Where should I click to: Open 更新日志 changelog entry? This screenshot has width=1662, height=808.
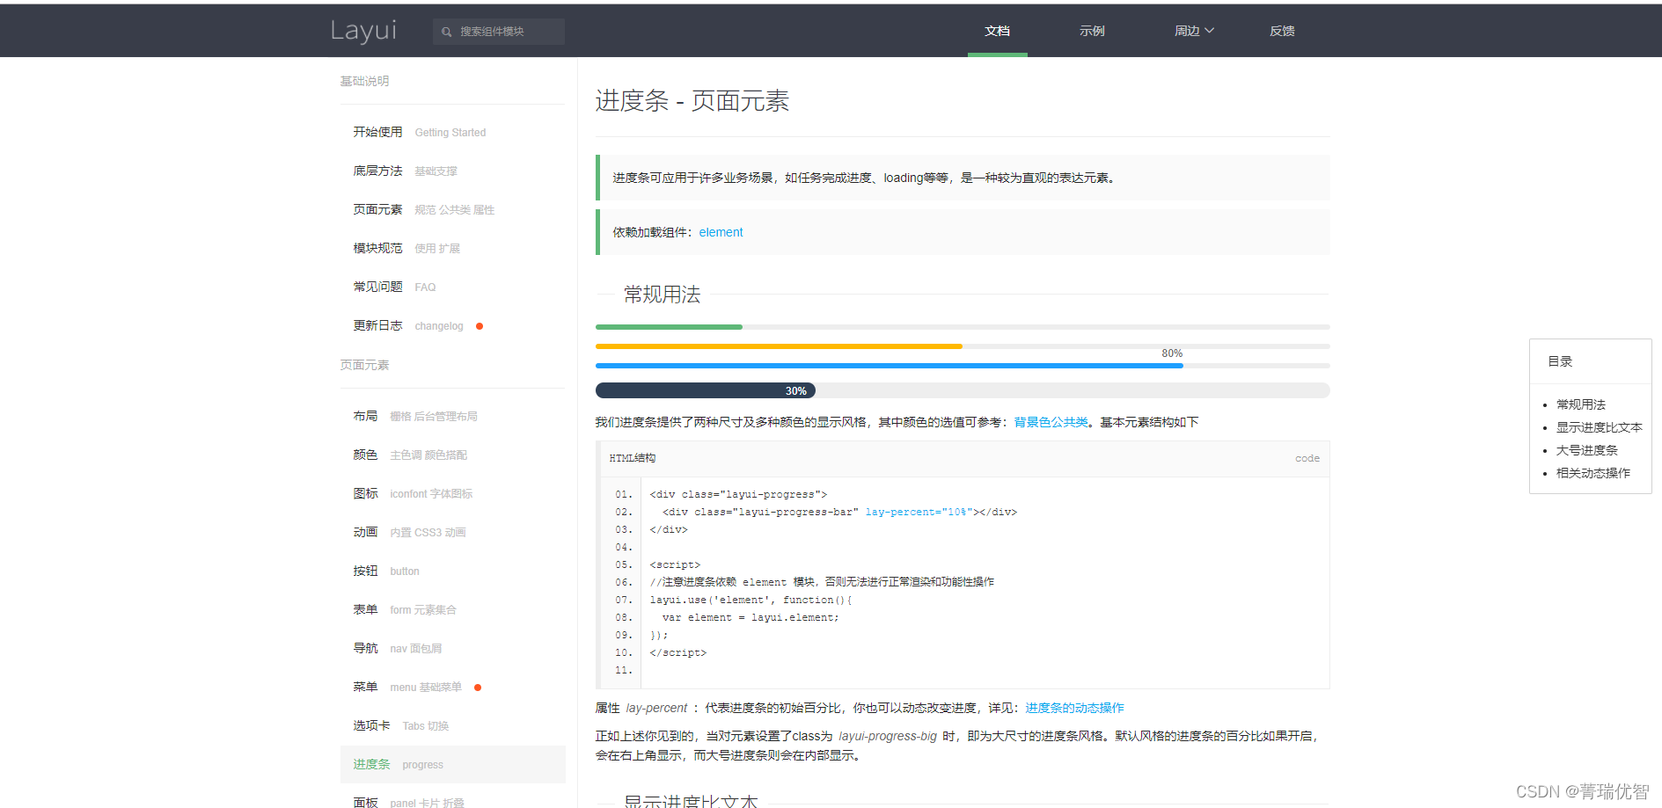[452, 325]
